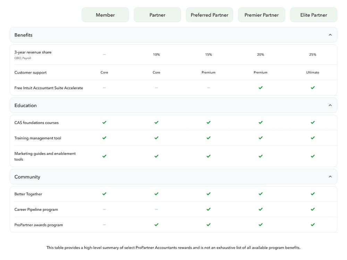The image size is (347, 260).
Task: Select the Preferred Partner tier header
Action: [209, 15]
